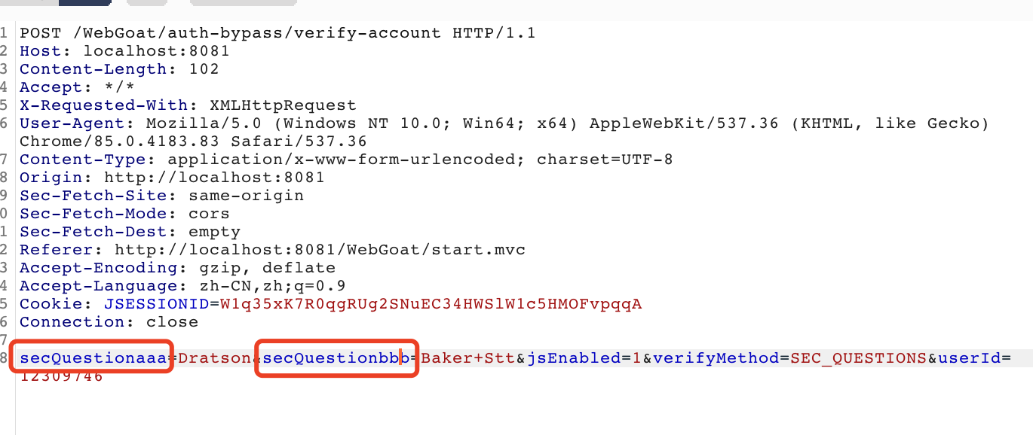
Task: Click the POST request line path
Action: 257,33
